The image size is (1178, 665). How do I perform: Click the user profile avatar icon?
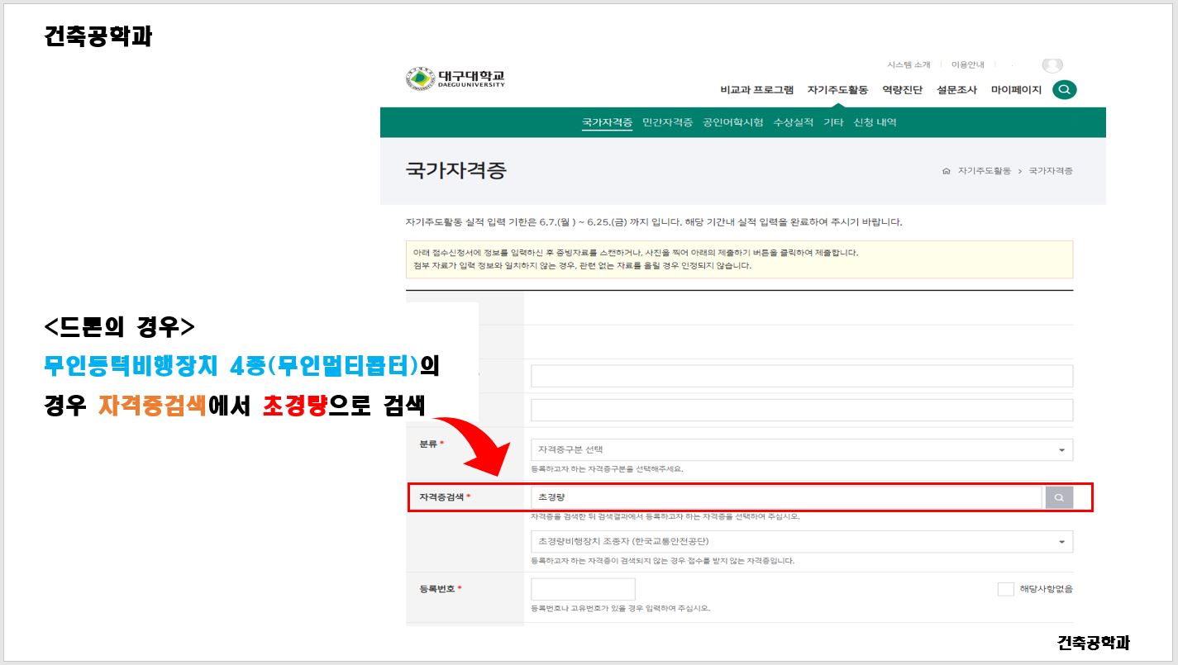(x=1052, y=65)
